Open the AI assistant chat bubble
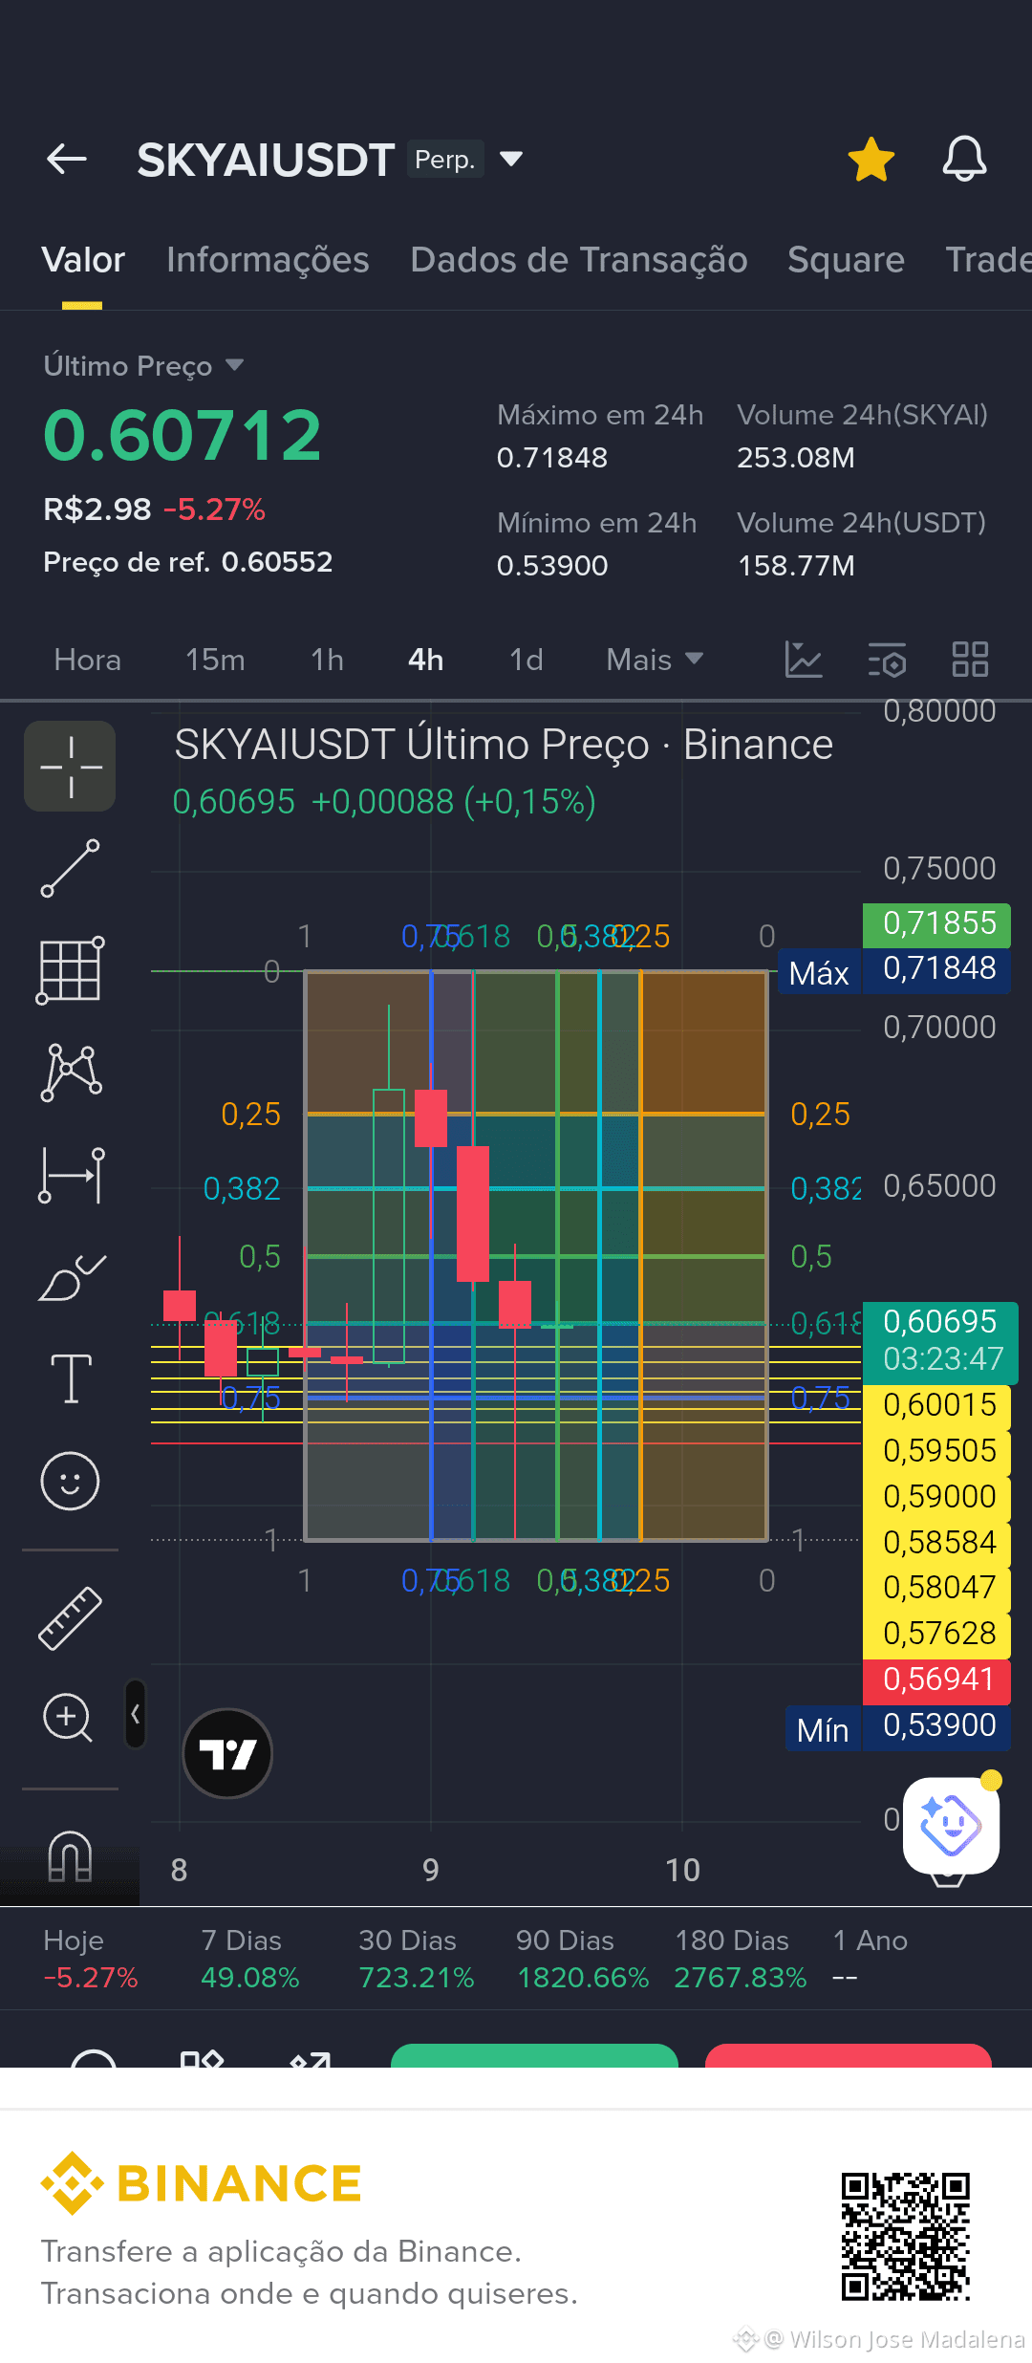 (x=951, y=1825)
